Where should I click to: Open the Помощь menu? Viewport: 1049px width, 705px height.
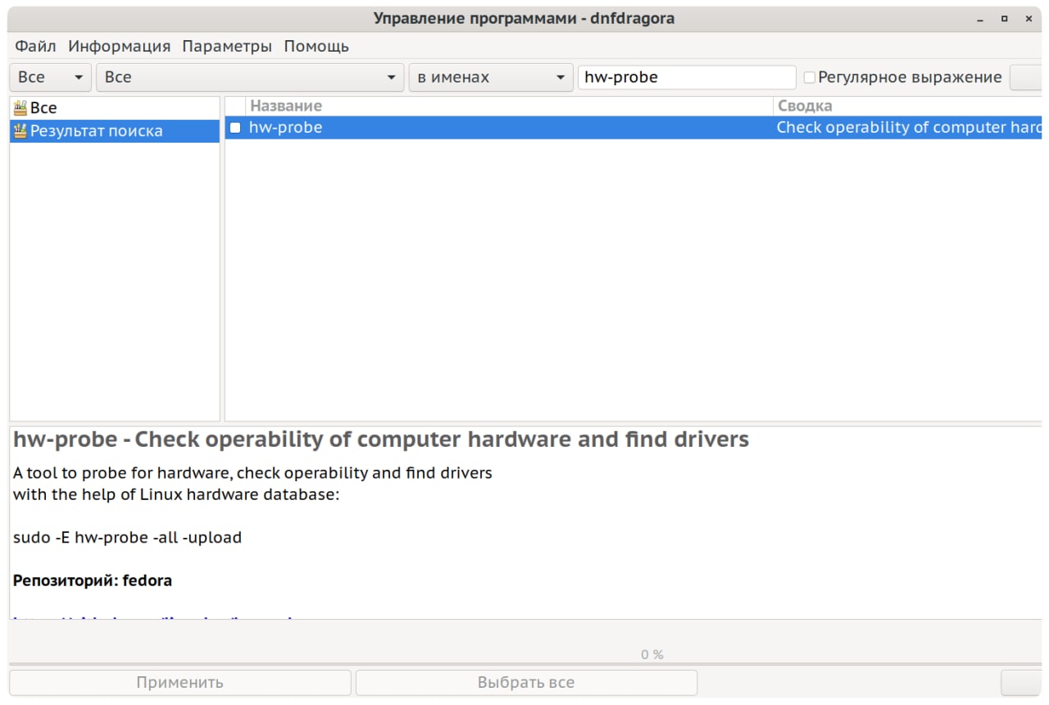coord(316,47)
